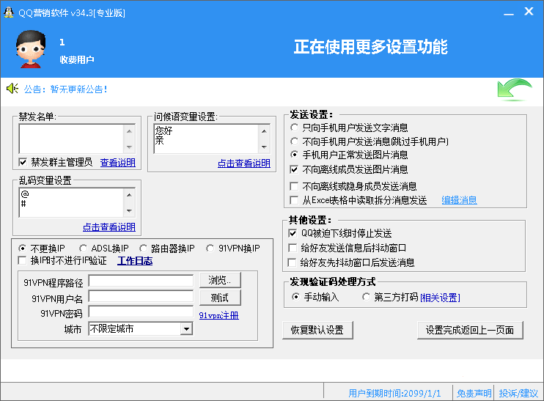Image resolution: width=544 pixels, height=401 pixels.
Task: Click the 收费用户 label
Action: [x=77, y=59]
